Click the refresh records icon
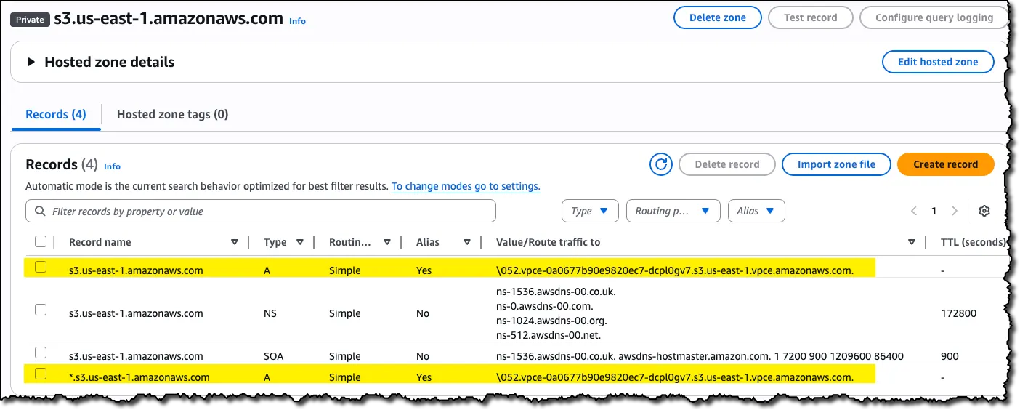Viewport: 1020px width, 410px height. 661,164
